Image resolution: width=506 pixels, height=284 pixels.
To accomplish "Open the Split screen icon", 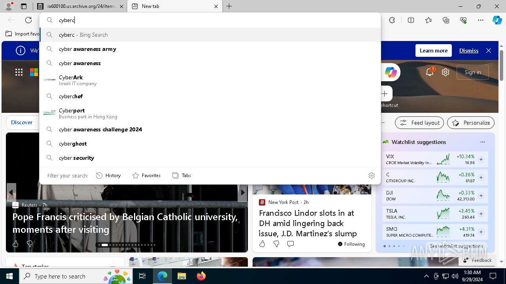I will (x=411, y=20).
